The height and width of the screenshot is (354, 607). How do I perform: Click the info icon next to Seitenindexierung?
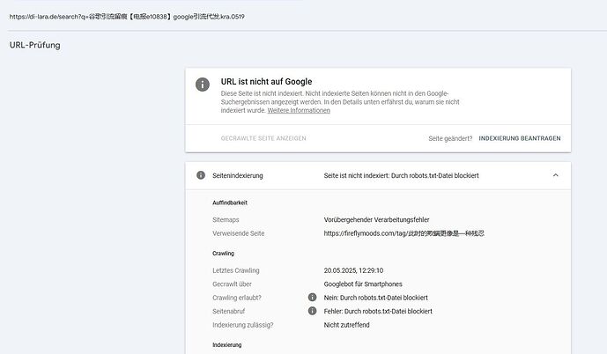coord(201,175)
